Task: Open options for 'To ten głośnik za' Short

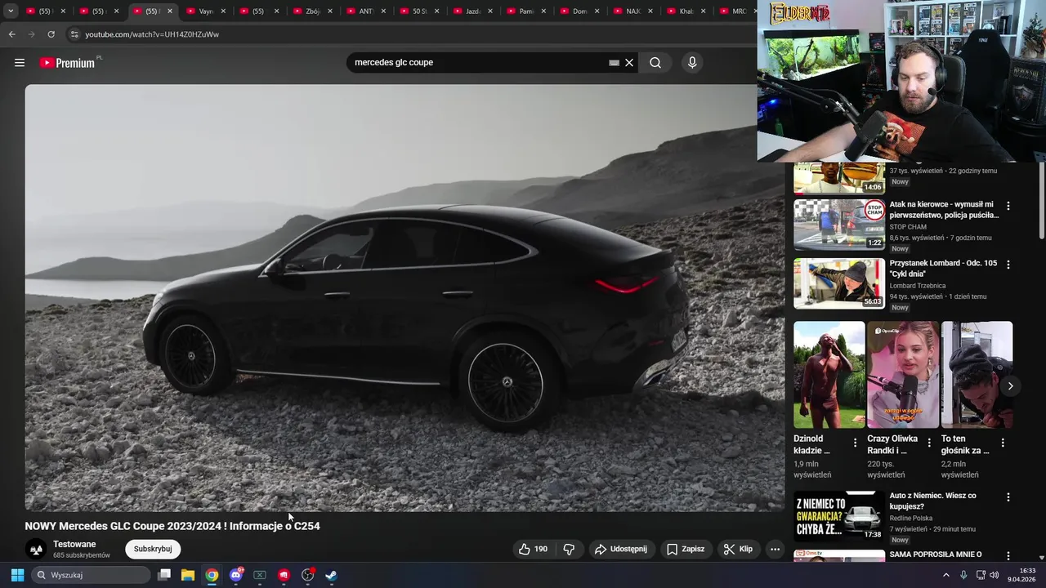Action: point(1003,443)
